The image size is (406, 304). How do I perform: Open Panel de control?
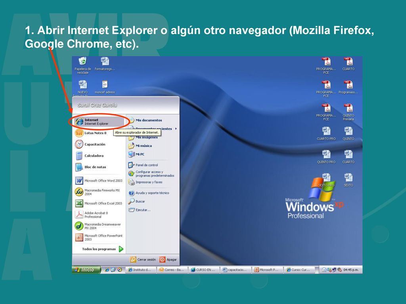(x=143, y=165)
